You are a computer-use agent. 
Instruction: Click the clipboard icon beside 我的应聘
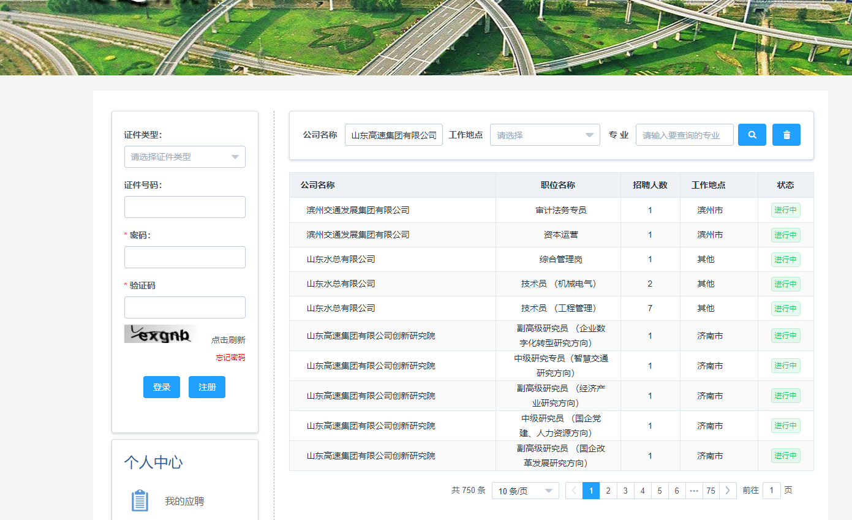pos(140,501)
